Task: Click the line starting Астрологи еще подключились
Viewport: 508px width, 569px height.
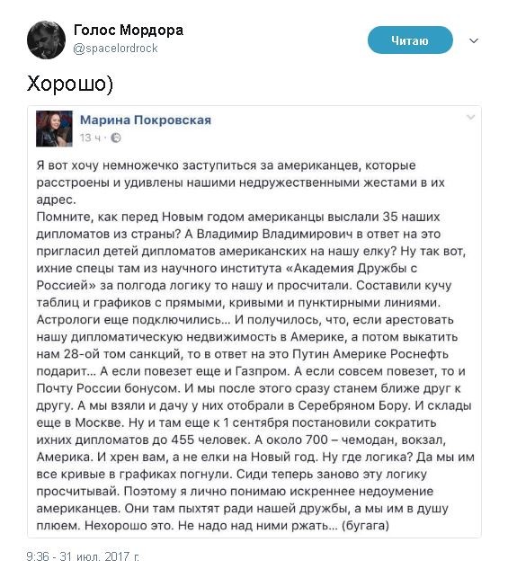Action: point(245,320)
